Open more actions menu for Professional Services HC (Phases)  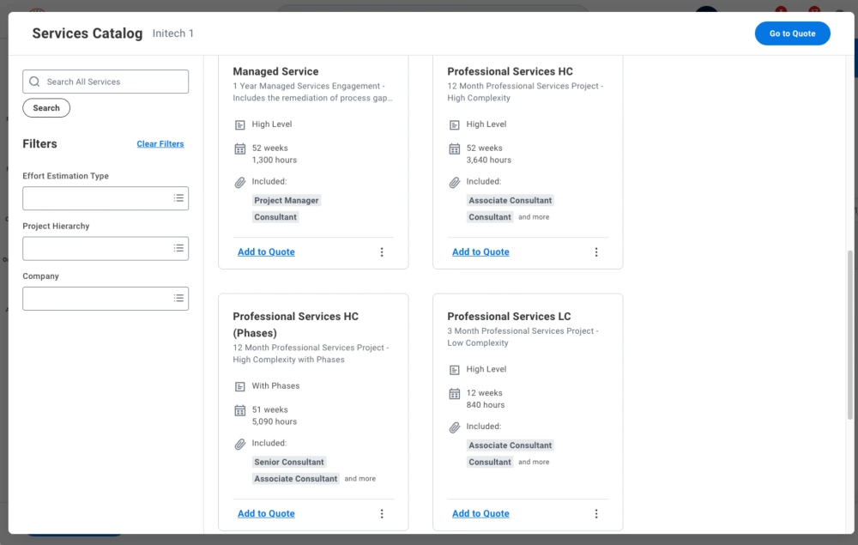[382, 514]
